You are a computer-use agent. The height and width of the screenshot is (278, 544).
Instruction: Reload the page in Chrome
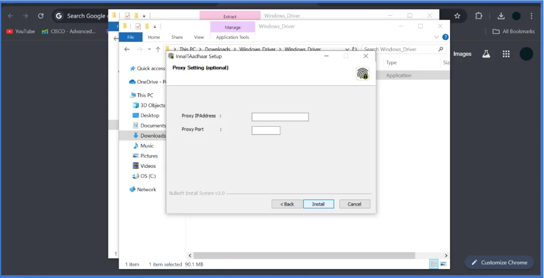[41, 16]
